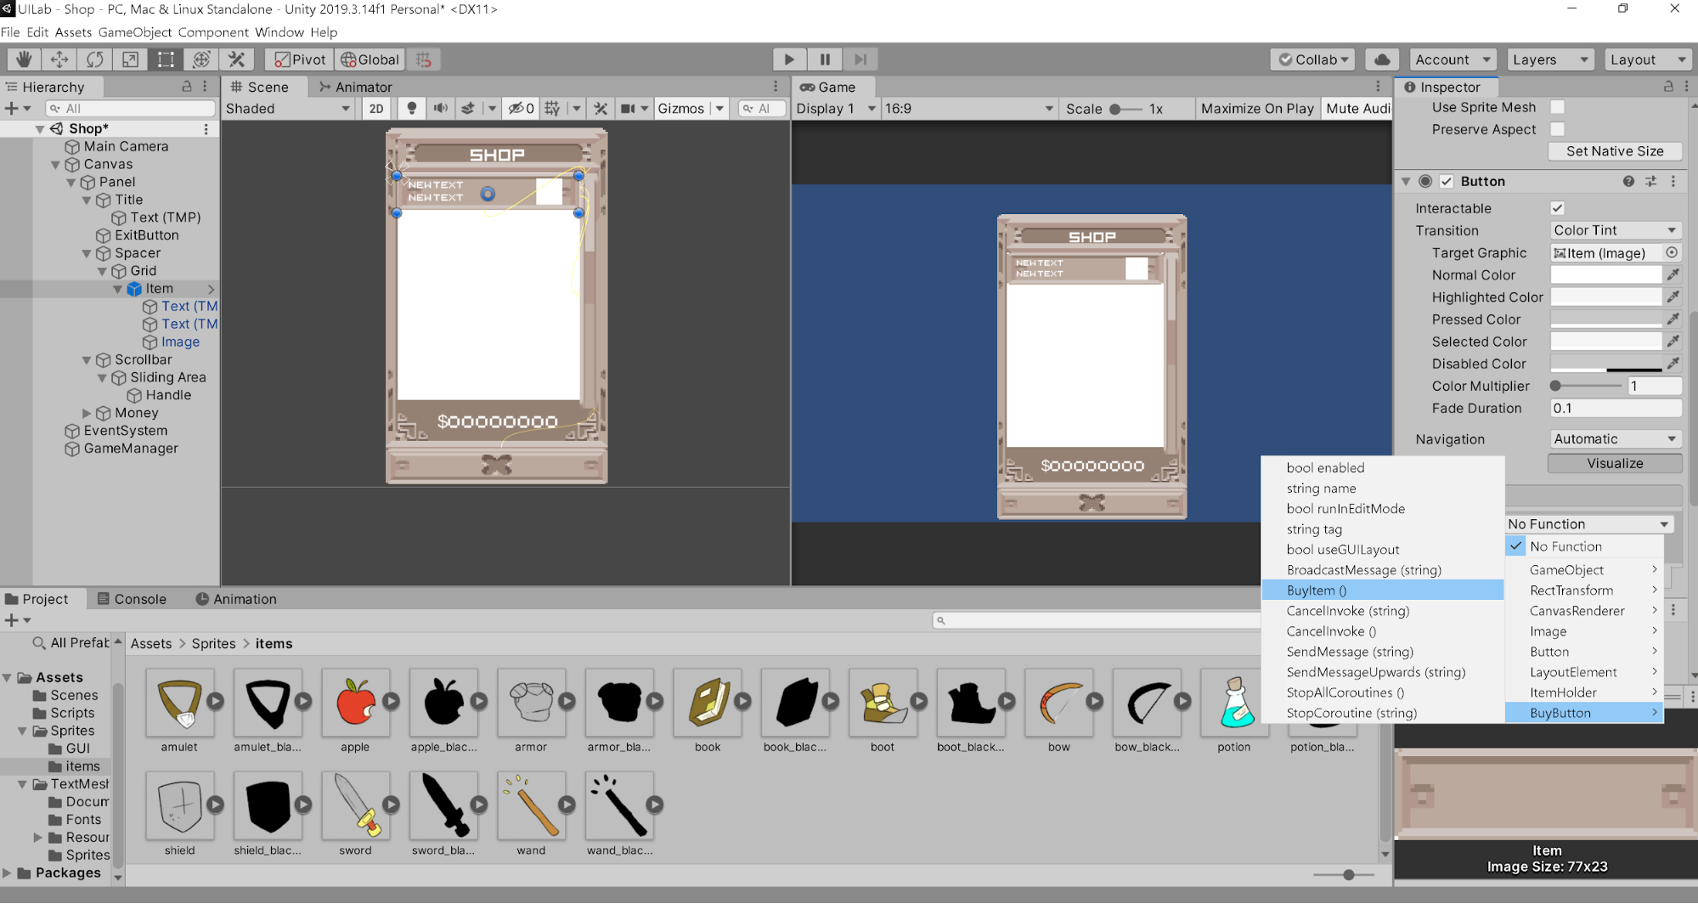Click Set Native Size button
The width and height of the screenshot is (1698, 904).
(x=1615, y=151)
